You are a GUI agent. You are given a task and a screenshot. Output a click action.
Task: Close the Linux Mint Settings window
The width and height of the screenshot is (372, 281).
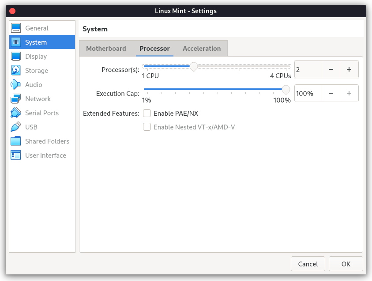(x=12, y=11)
